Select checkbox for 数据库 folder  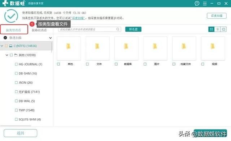pyautogui.click(x=116, y=64)
